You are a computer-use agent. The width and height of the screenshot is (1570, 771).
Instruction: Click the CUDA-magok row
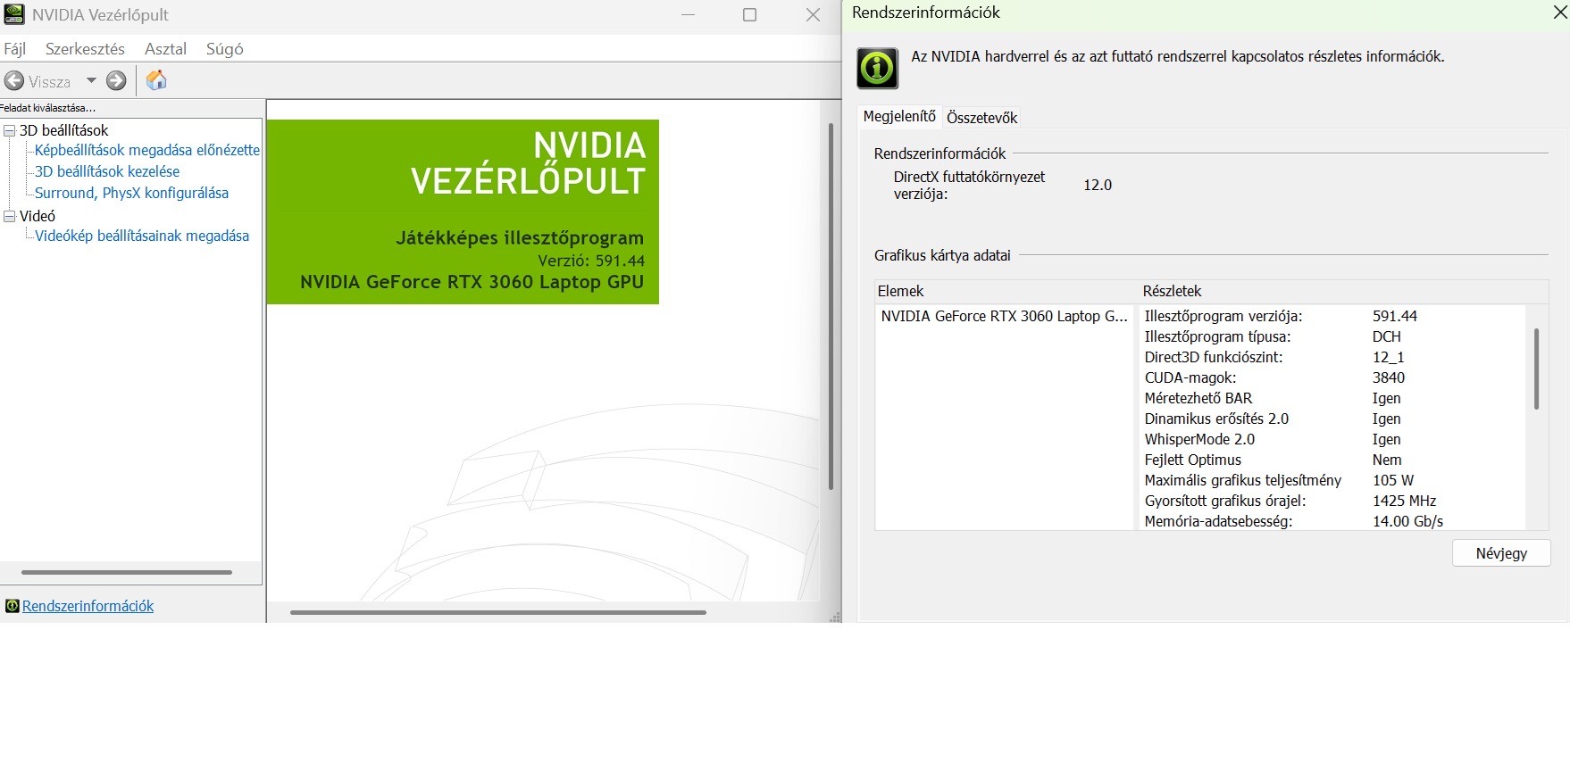1332,377
